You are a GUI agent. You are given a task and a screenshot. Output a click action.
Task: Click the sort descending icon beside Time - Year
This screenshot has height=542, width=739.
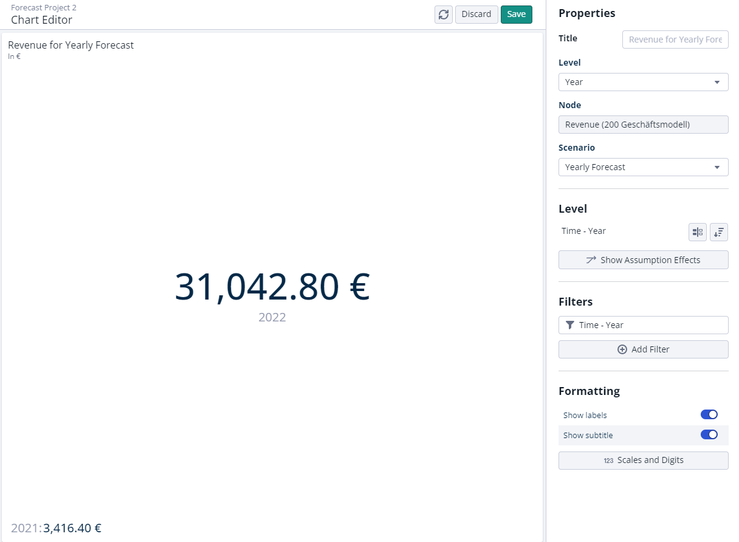coord(719,232)
